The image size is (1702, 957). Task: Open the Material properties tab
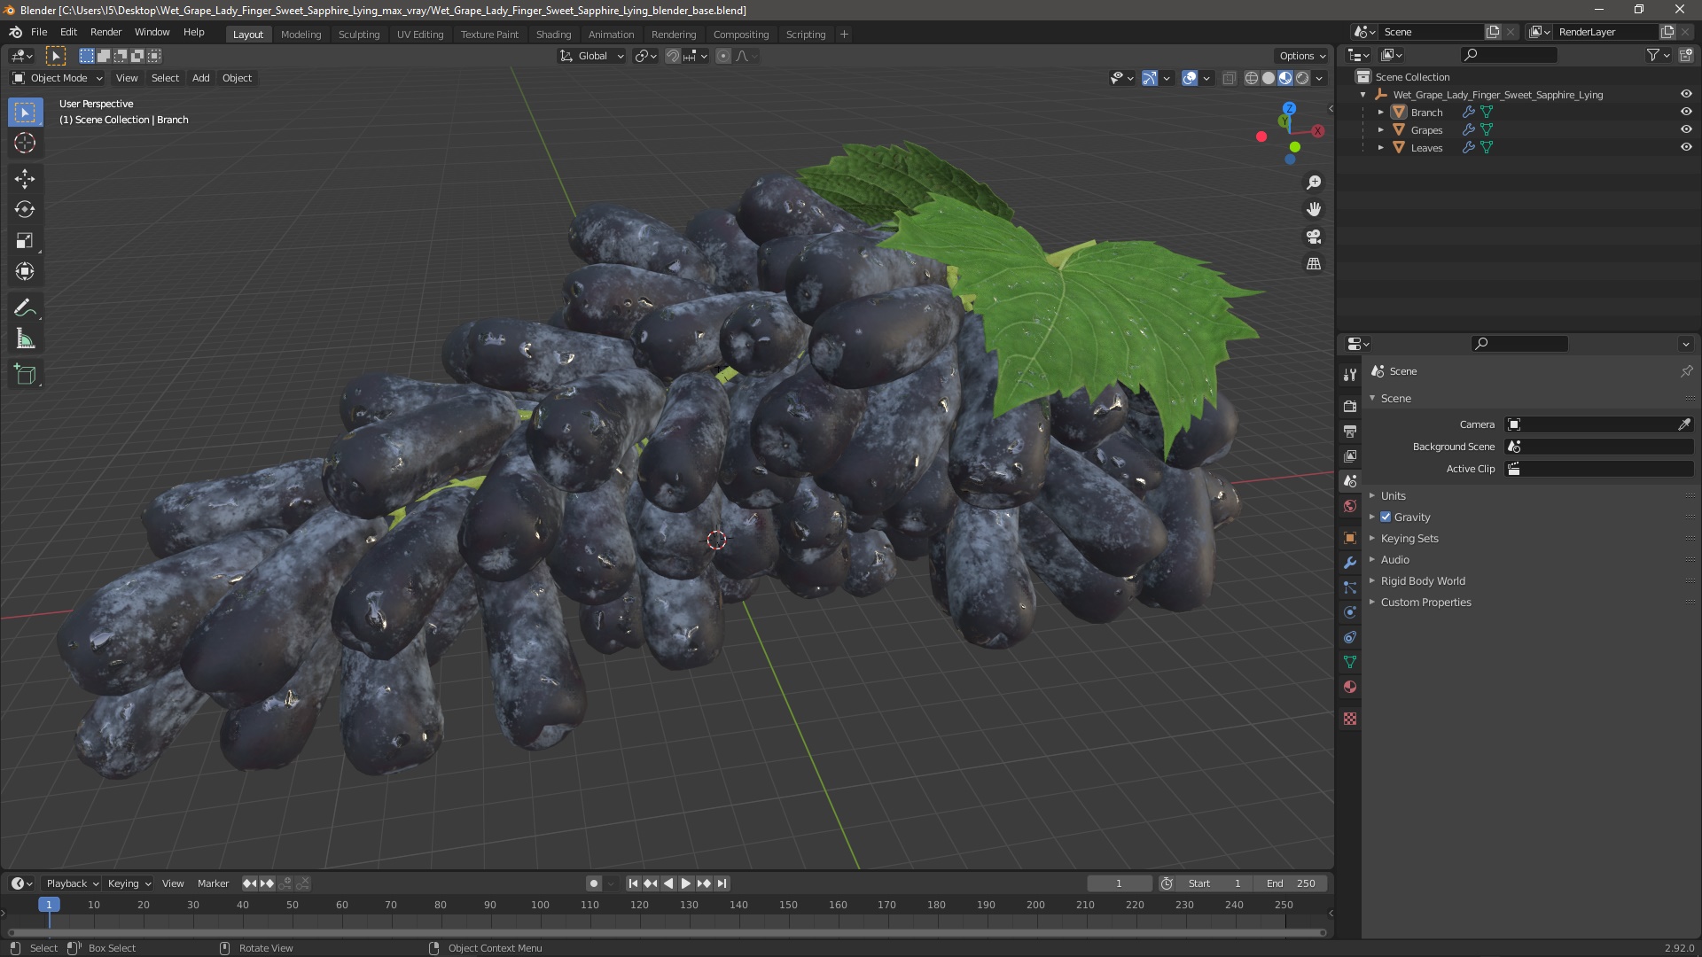[x=1350, y=687]
